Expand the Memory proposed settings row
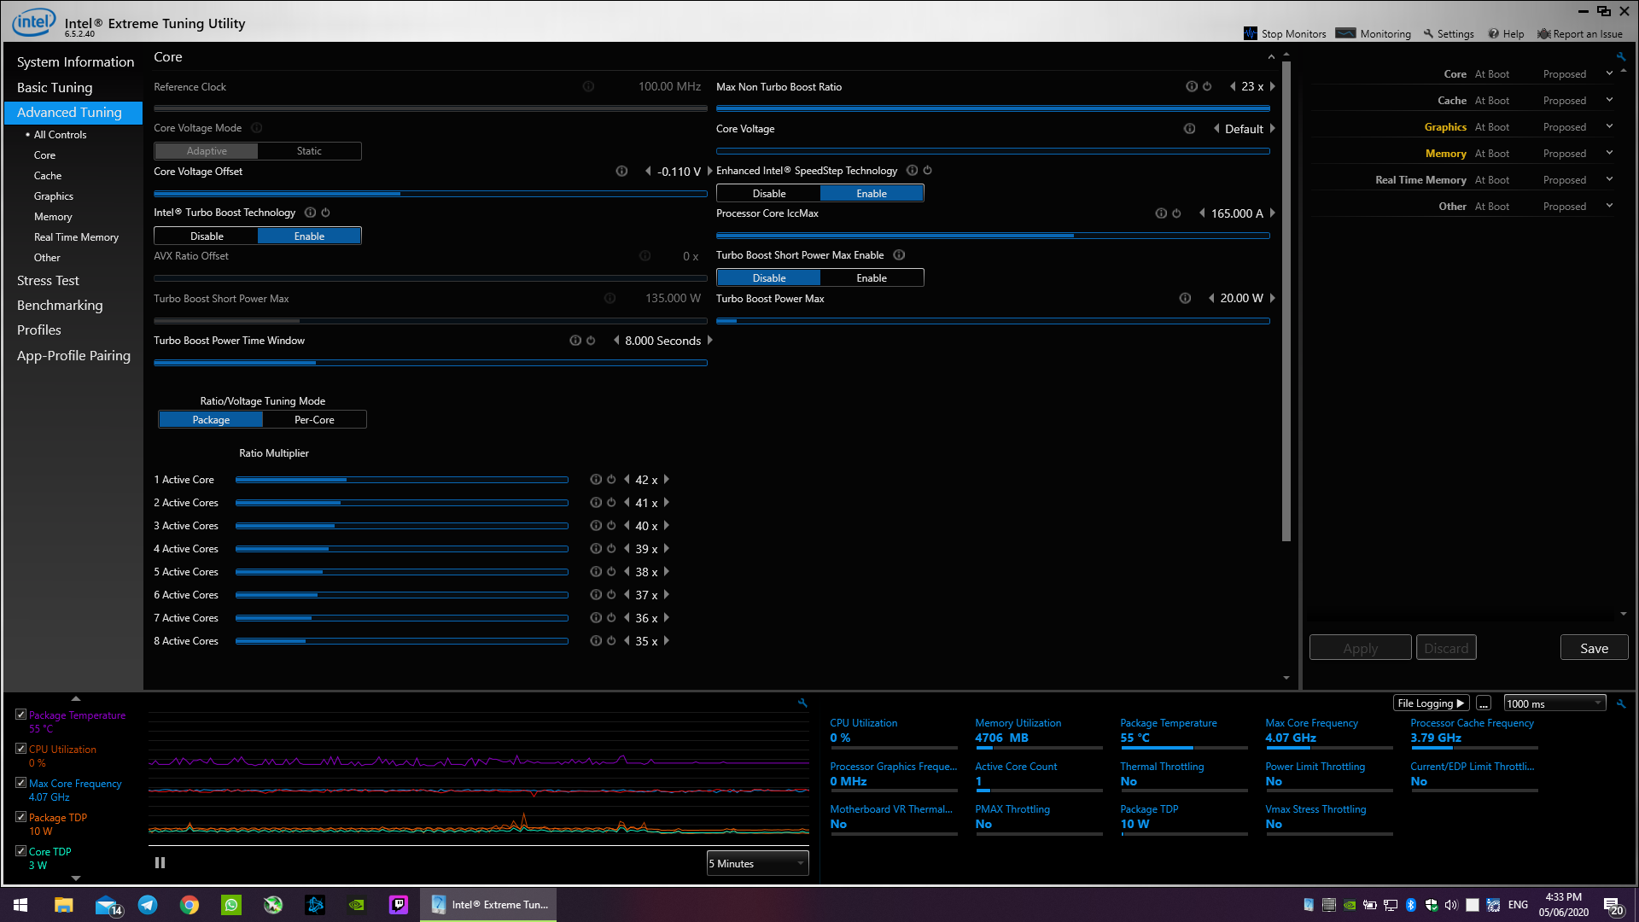Image resolution: width=1639 pixels, height=922 pixels. tap(1609, 153)
